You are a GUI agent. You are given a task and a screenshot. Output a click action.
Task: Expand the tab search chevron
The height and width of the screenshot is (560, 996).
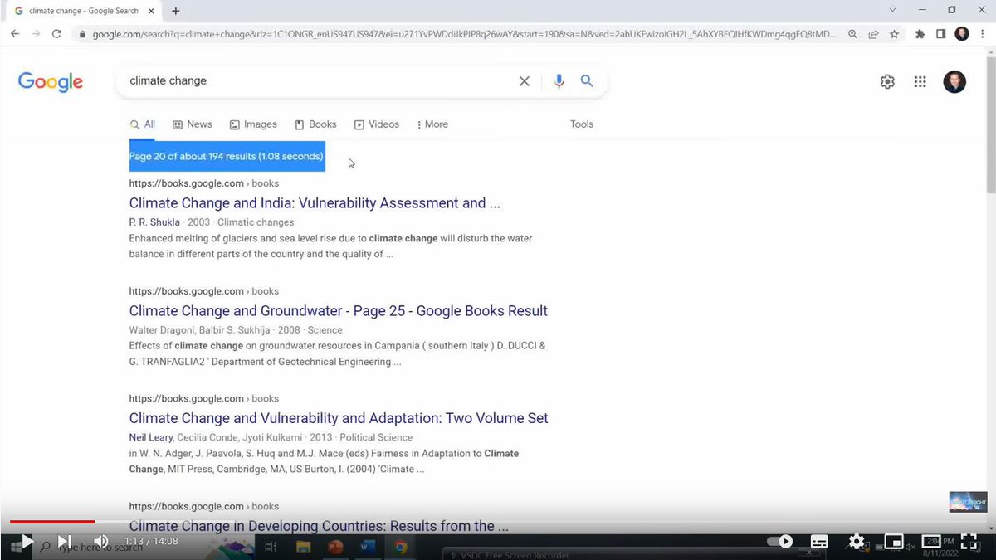892,10
